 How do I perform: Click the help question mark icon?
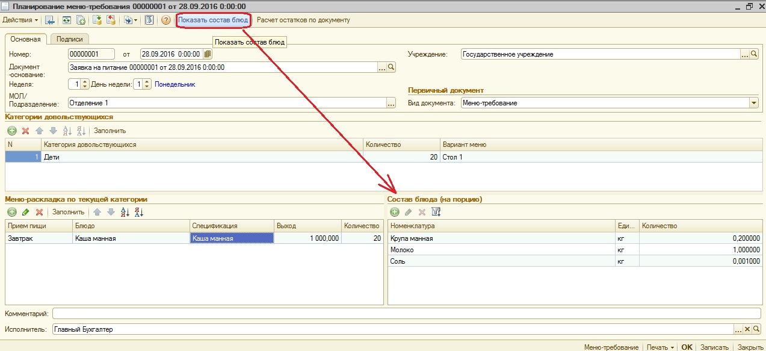(167, 20)
